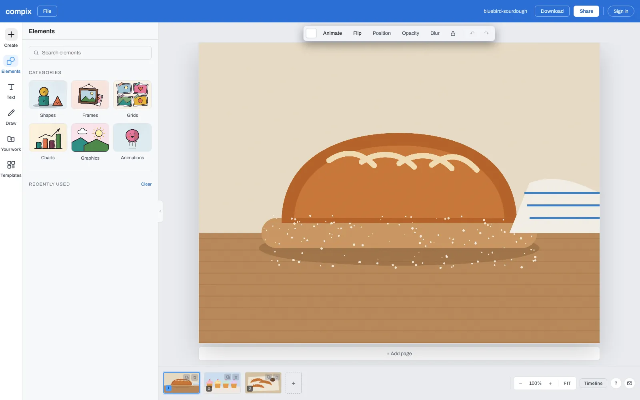Open the Blur control

[x=435, y=33]
